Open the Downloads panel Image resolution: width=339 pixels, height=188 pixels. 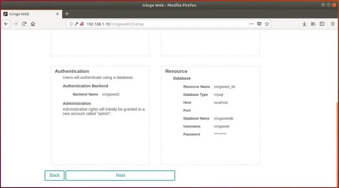click(x=305, y=24)
